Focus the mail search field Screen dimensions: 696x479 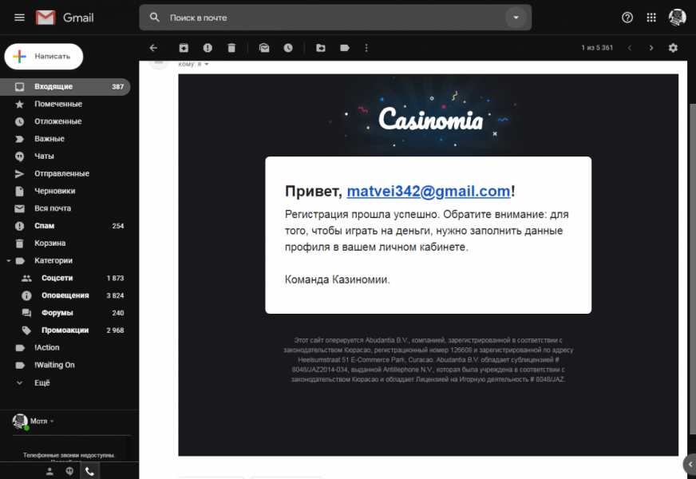point(335,18)
